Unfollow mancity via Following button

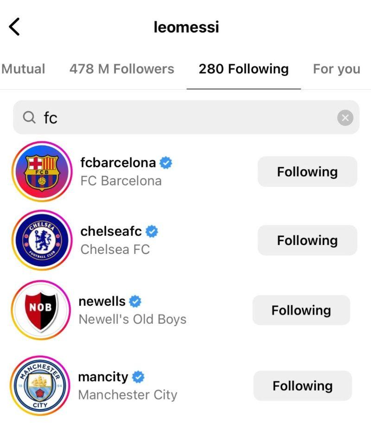point(302,385)
